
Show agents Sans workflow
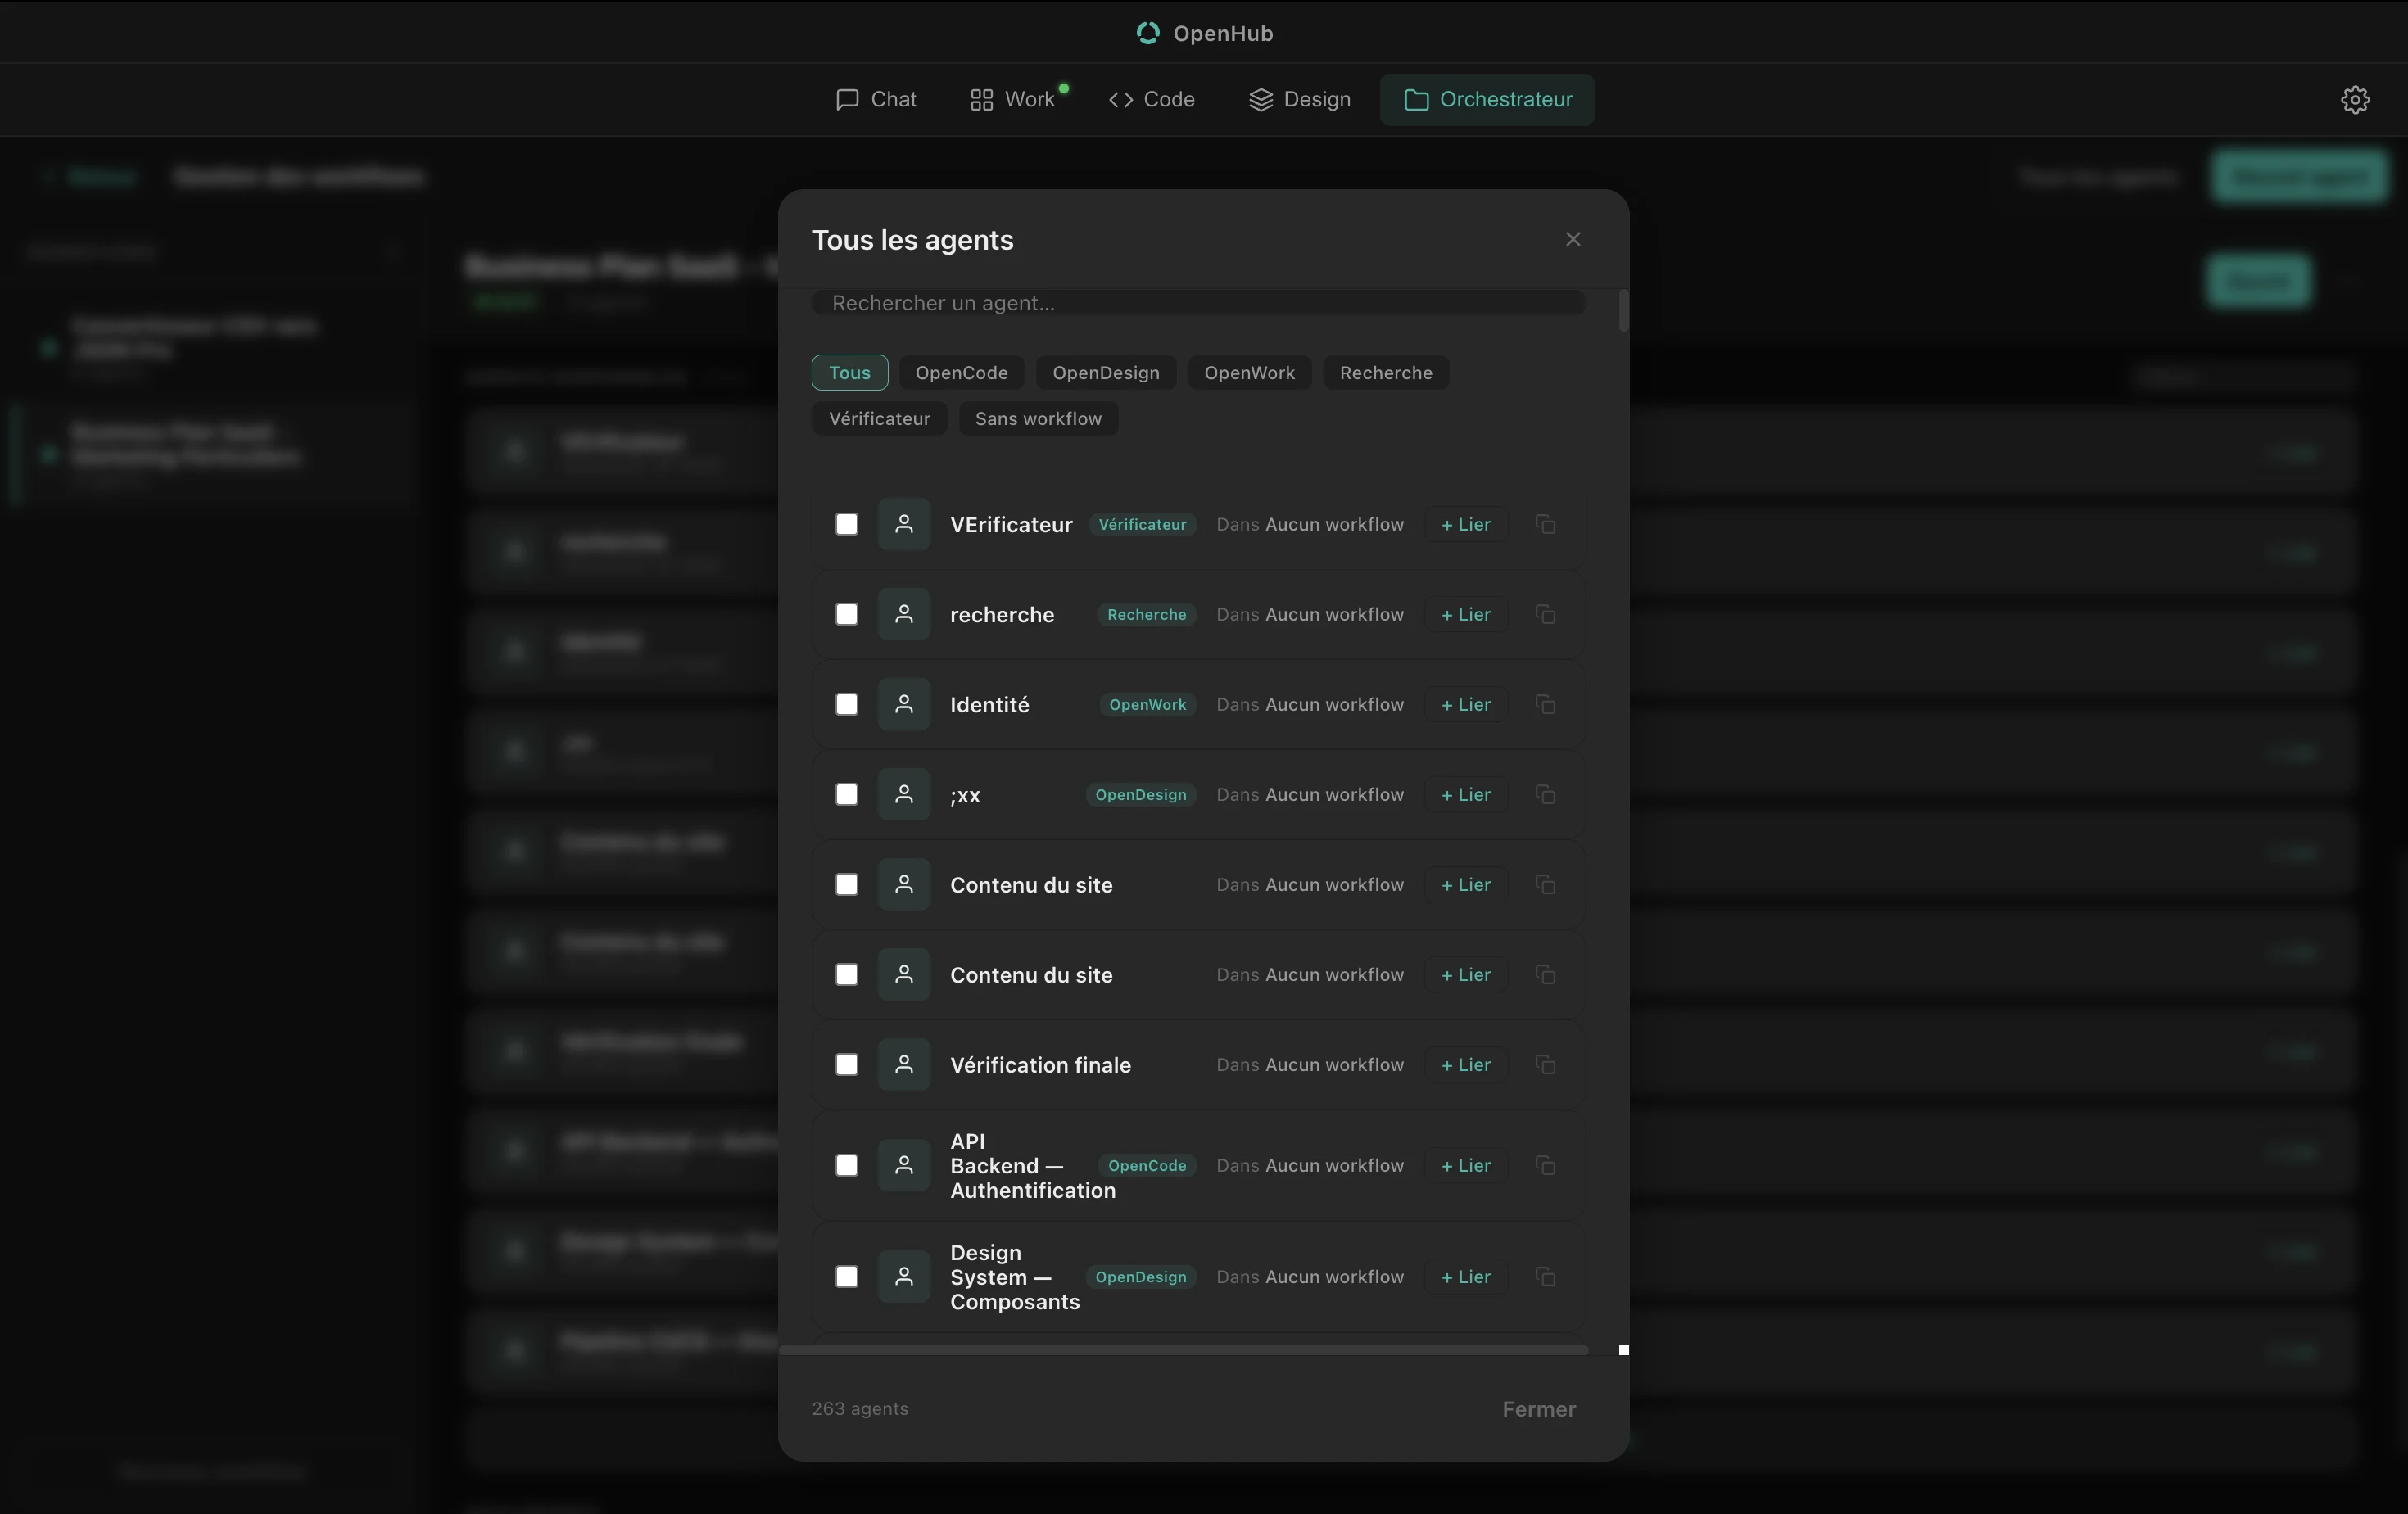pyautogui.click(x=1038, y=419)
